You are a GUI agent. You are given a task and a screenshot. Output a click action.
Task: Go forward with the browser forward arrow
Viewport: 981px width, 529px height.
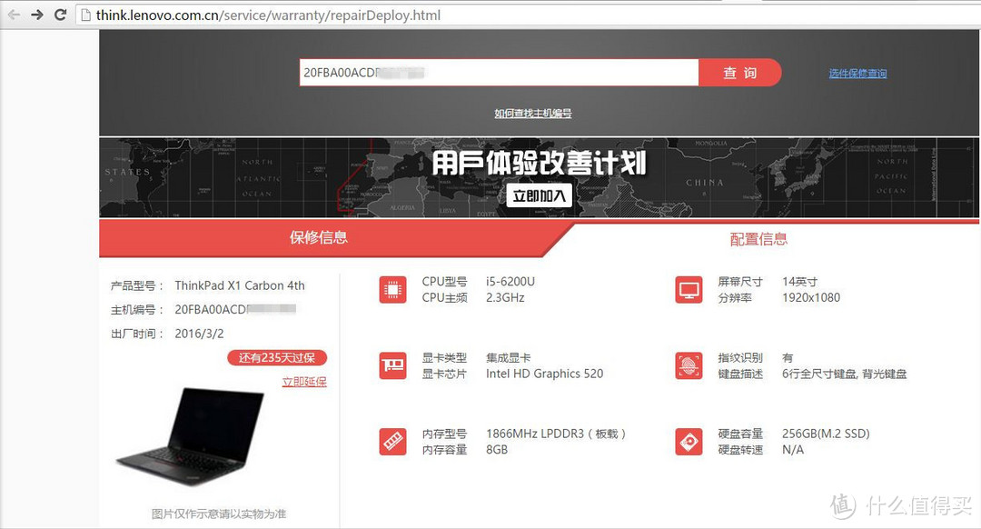(37, 15)
